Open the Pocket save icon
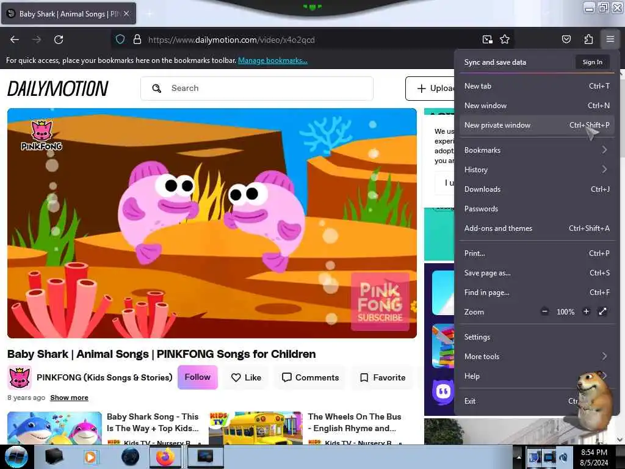The image size is (625, 469). pyautogui.click(x=566, y=39)
